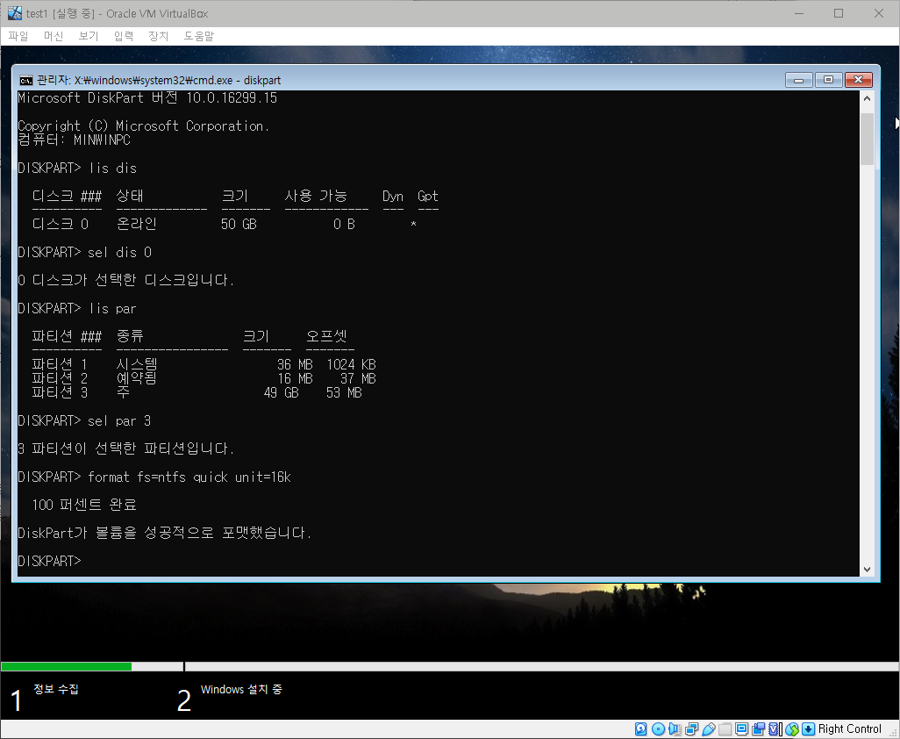The width and height of the screenshot is (900, 739).
Task: Click the optical disc icon in VirtualBox status bar
Action: [x=659, y=728]
